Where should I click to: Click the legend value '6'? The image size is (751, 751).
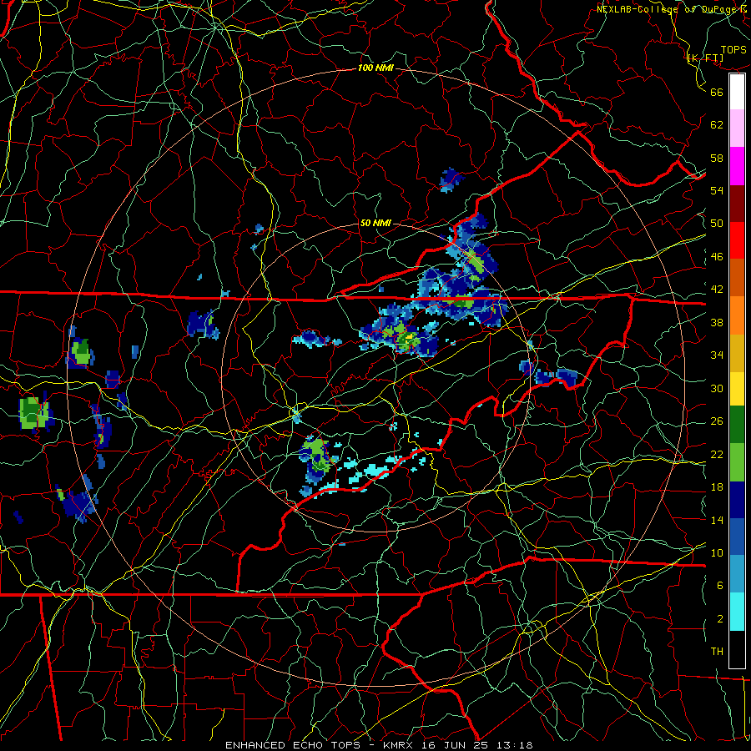pos(720,586)
